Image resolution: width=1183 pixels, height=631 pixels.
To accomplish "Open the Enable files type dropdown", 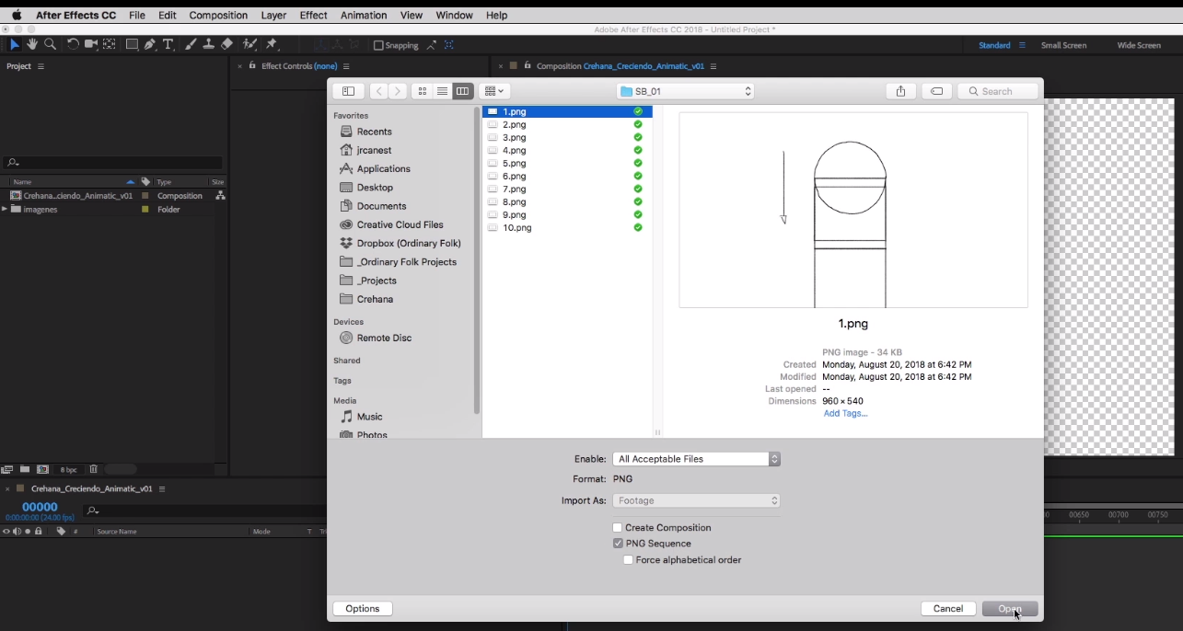I will tap(696, 458).
